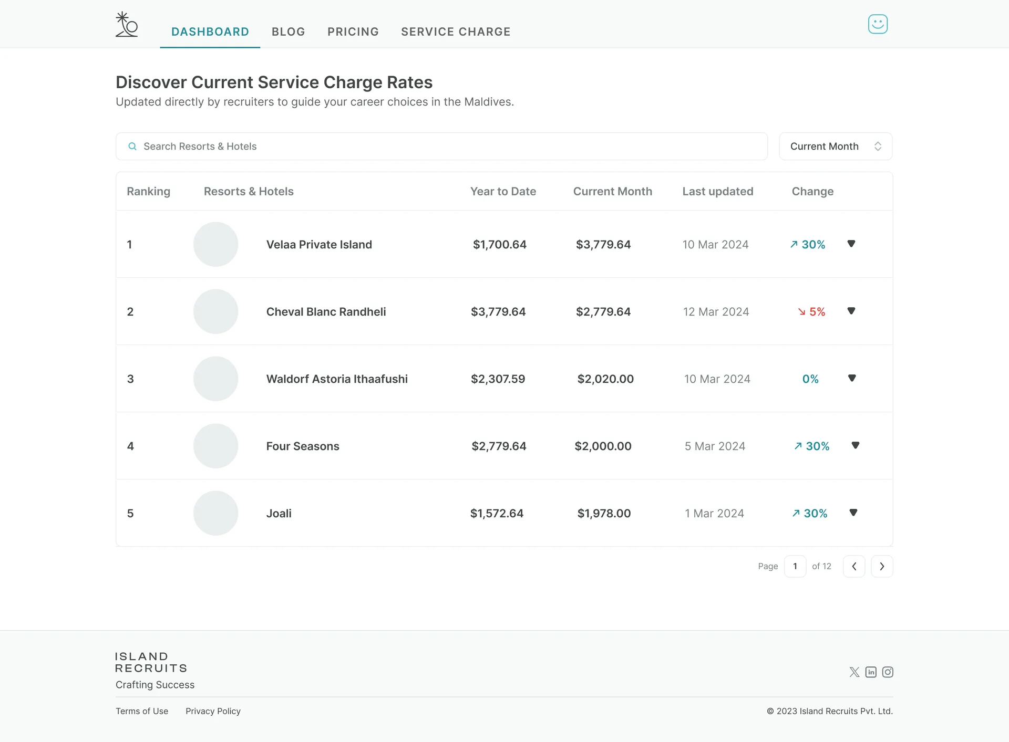Open Terms of Use link

[x=142, y=711]
